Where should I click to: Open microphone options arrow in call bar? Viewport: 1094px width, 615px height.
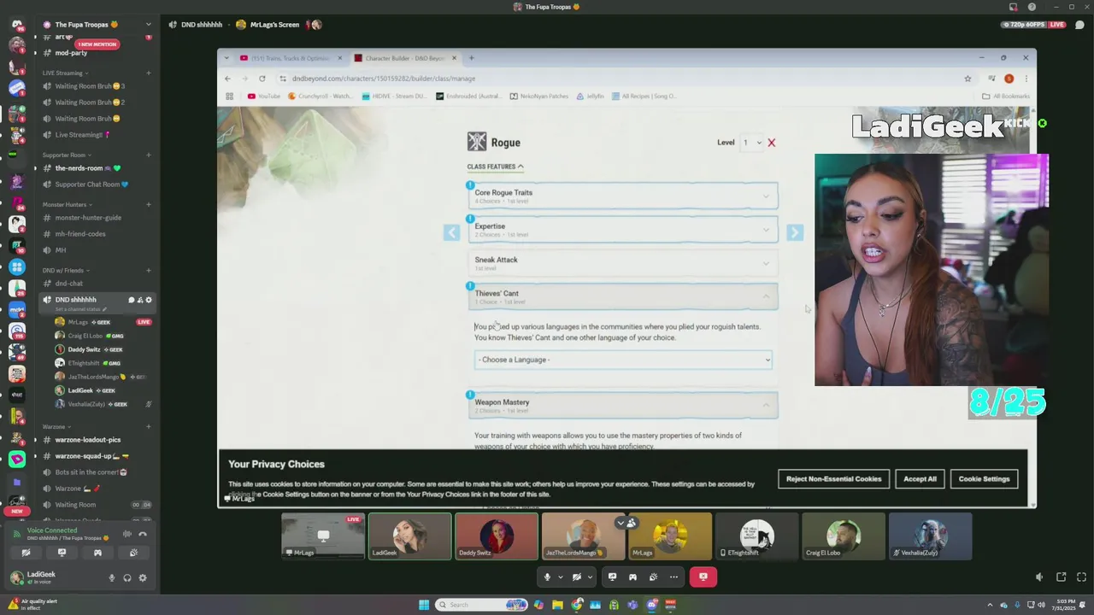(560, 577)
